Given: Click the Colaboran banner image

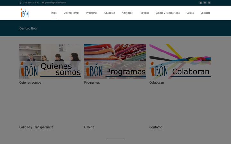Looking at the screenshot, I should point(180,61).
